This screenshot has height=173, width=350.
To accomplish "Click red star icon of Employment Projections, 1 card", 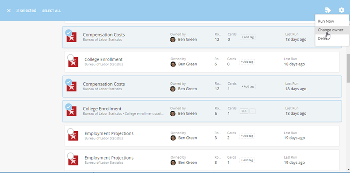I will pos(73,160).
